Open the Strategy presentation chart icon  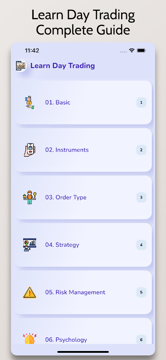(x=30, y=245)
